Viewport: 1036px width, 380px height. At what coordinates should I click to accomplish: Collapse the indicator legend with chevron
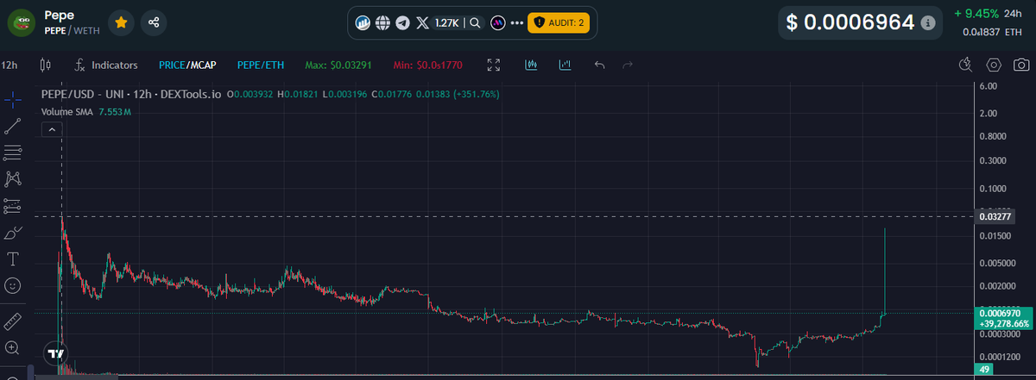[x=51, y=129]
